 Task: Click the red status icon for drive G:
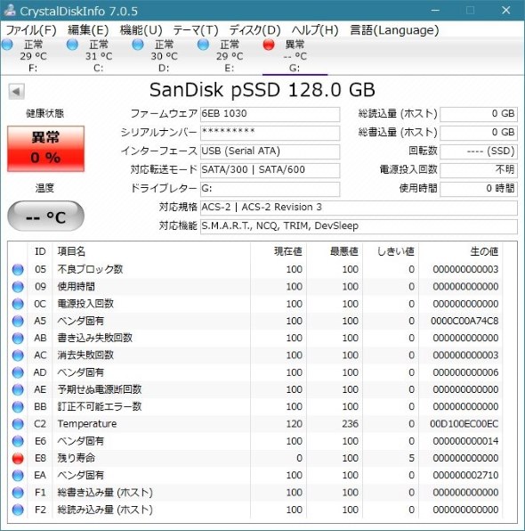269,45
